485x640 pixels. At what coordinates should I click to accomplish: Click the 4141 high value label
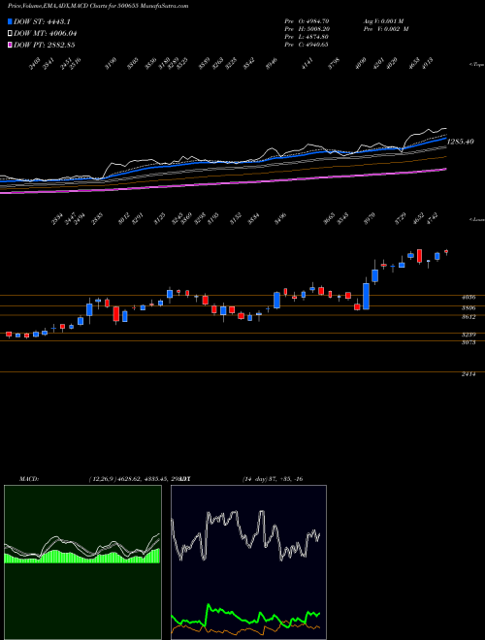(307, 64)
